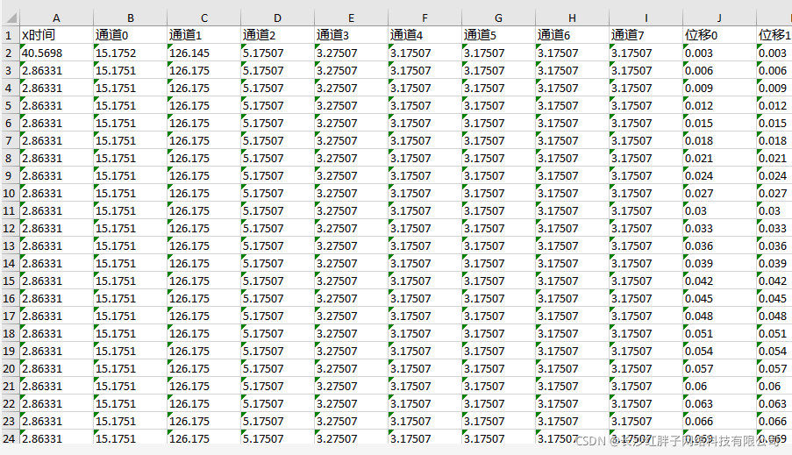Click the header cell 通道3

click(351, 35)
